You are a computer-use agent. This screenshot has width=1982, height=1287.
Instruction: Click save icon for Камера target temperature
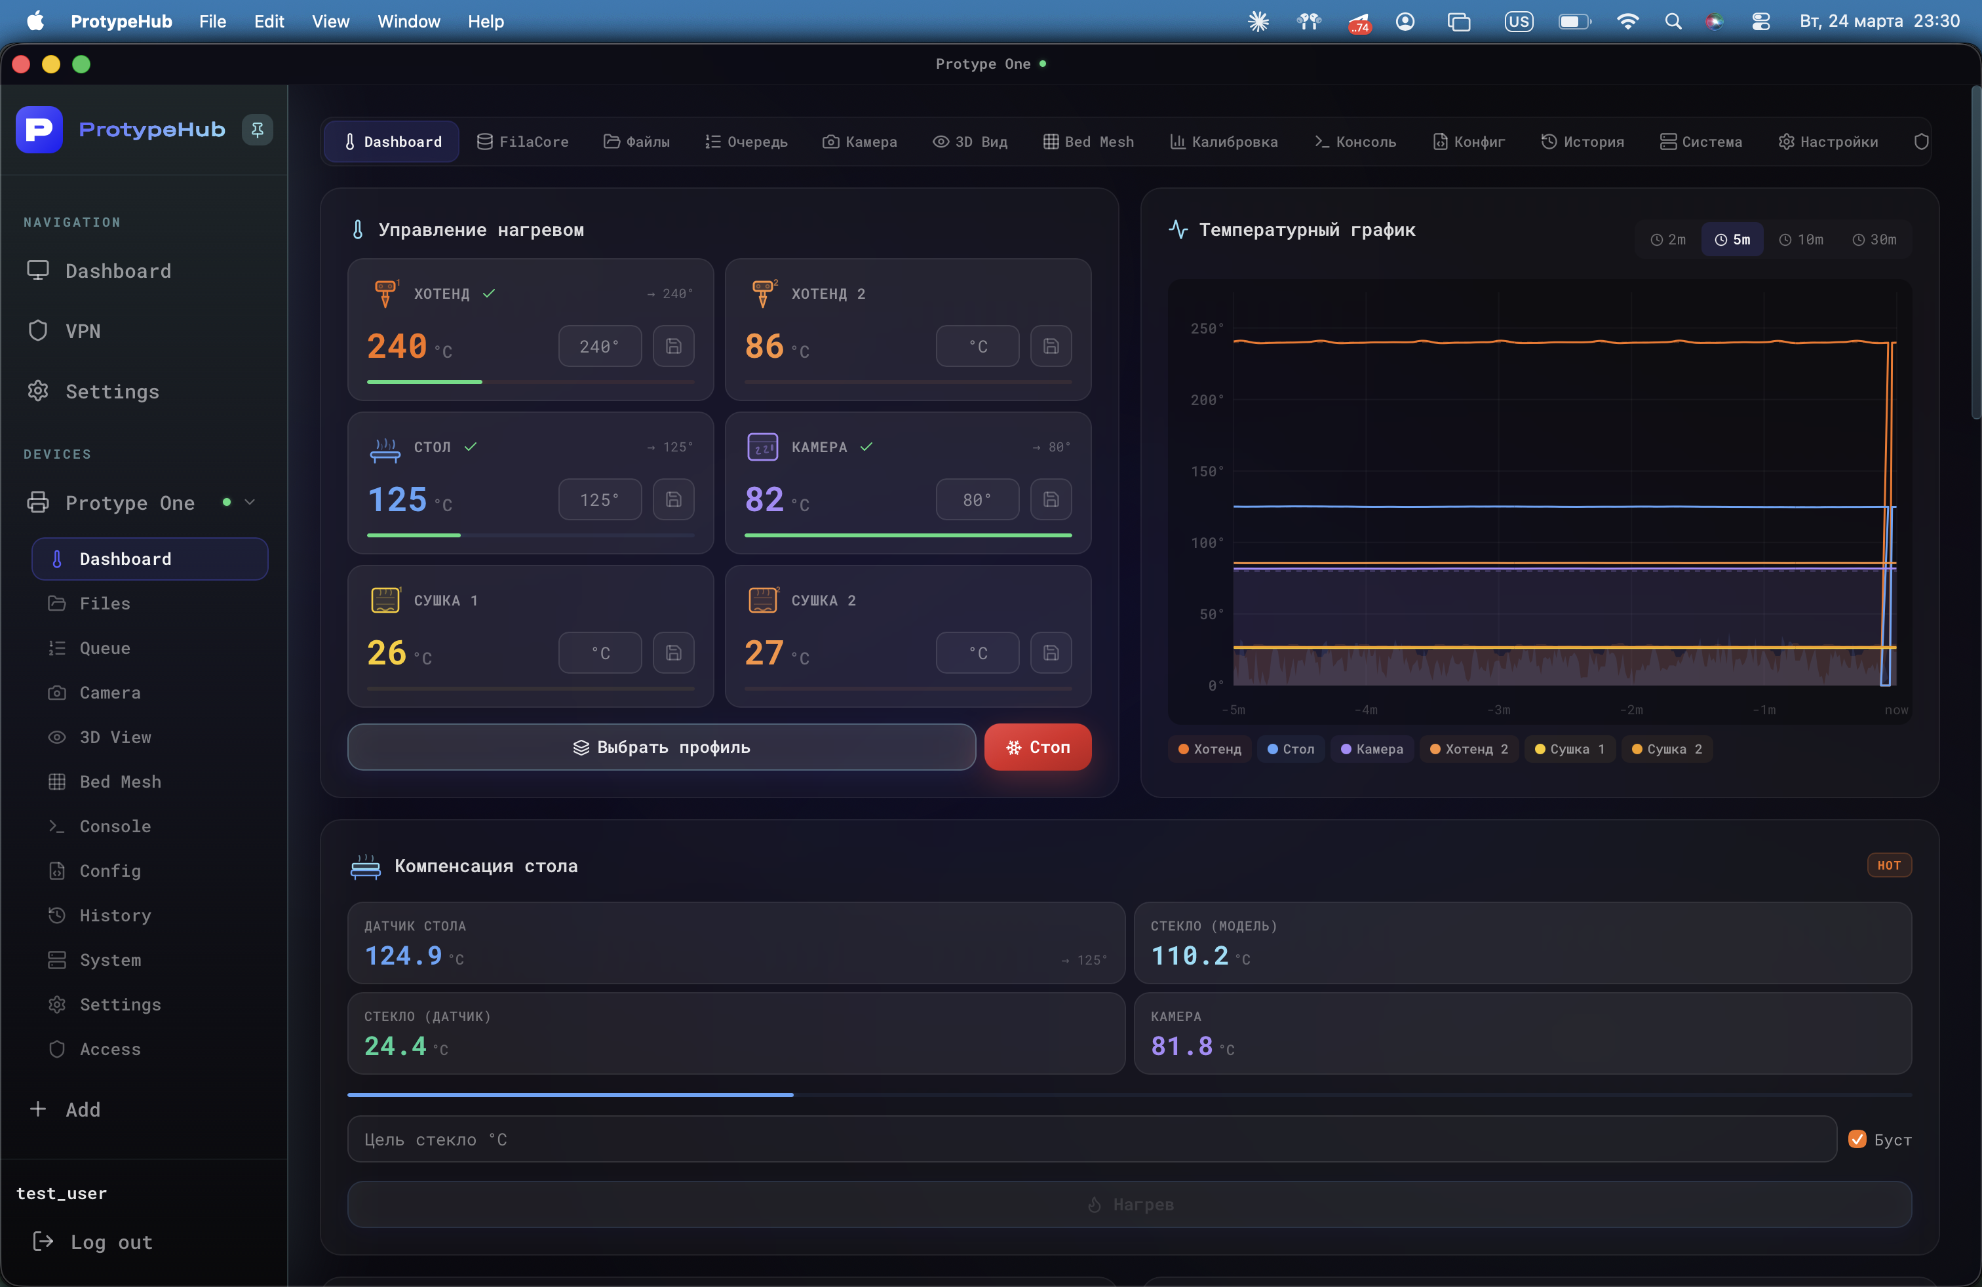point(1050,499)
